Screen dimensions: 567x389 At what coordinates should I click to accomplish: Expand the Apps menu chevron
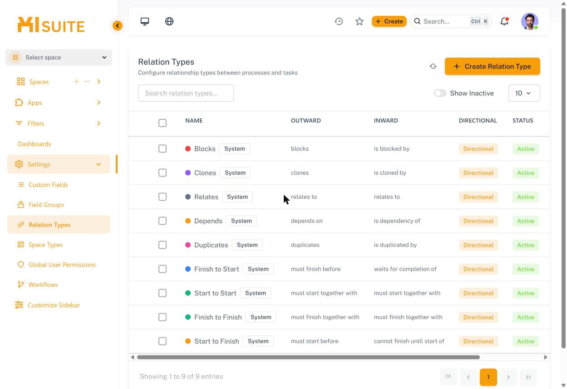[x=99, y=103]
